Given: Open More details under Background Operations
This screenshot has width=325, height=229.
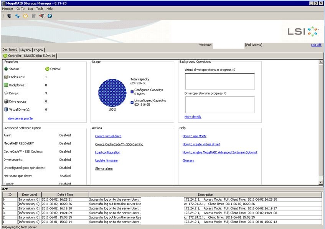Looking at the screenshot, I should click(x=193, y=117).
